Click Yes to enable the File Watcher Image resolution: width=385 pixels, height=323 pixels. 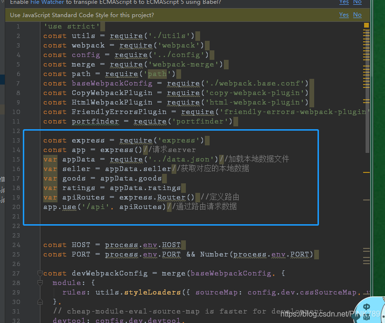pyautogui.click(x=344, y=2)
